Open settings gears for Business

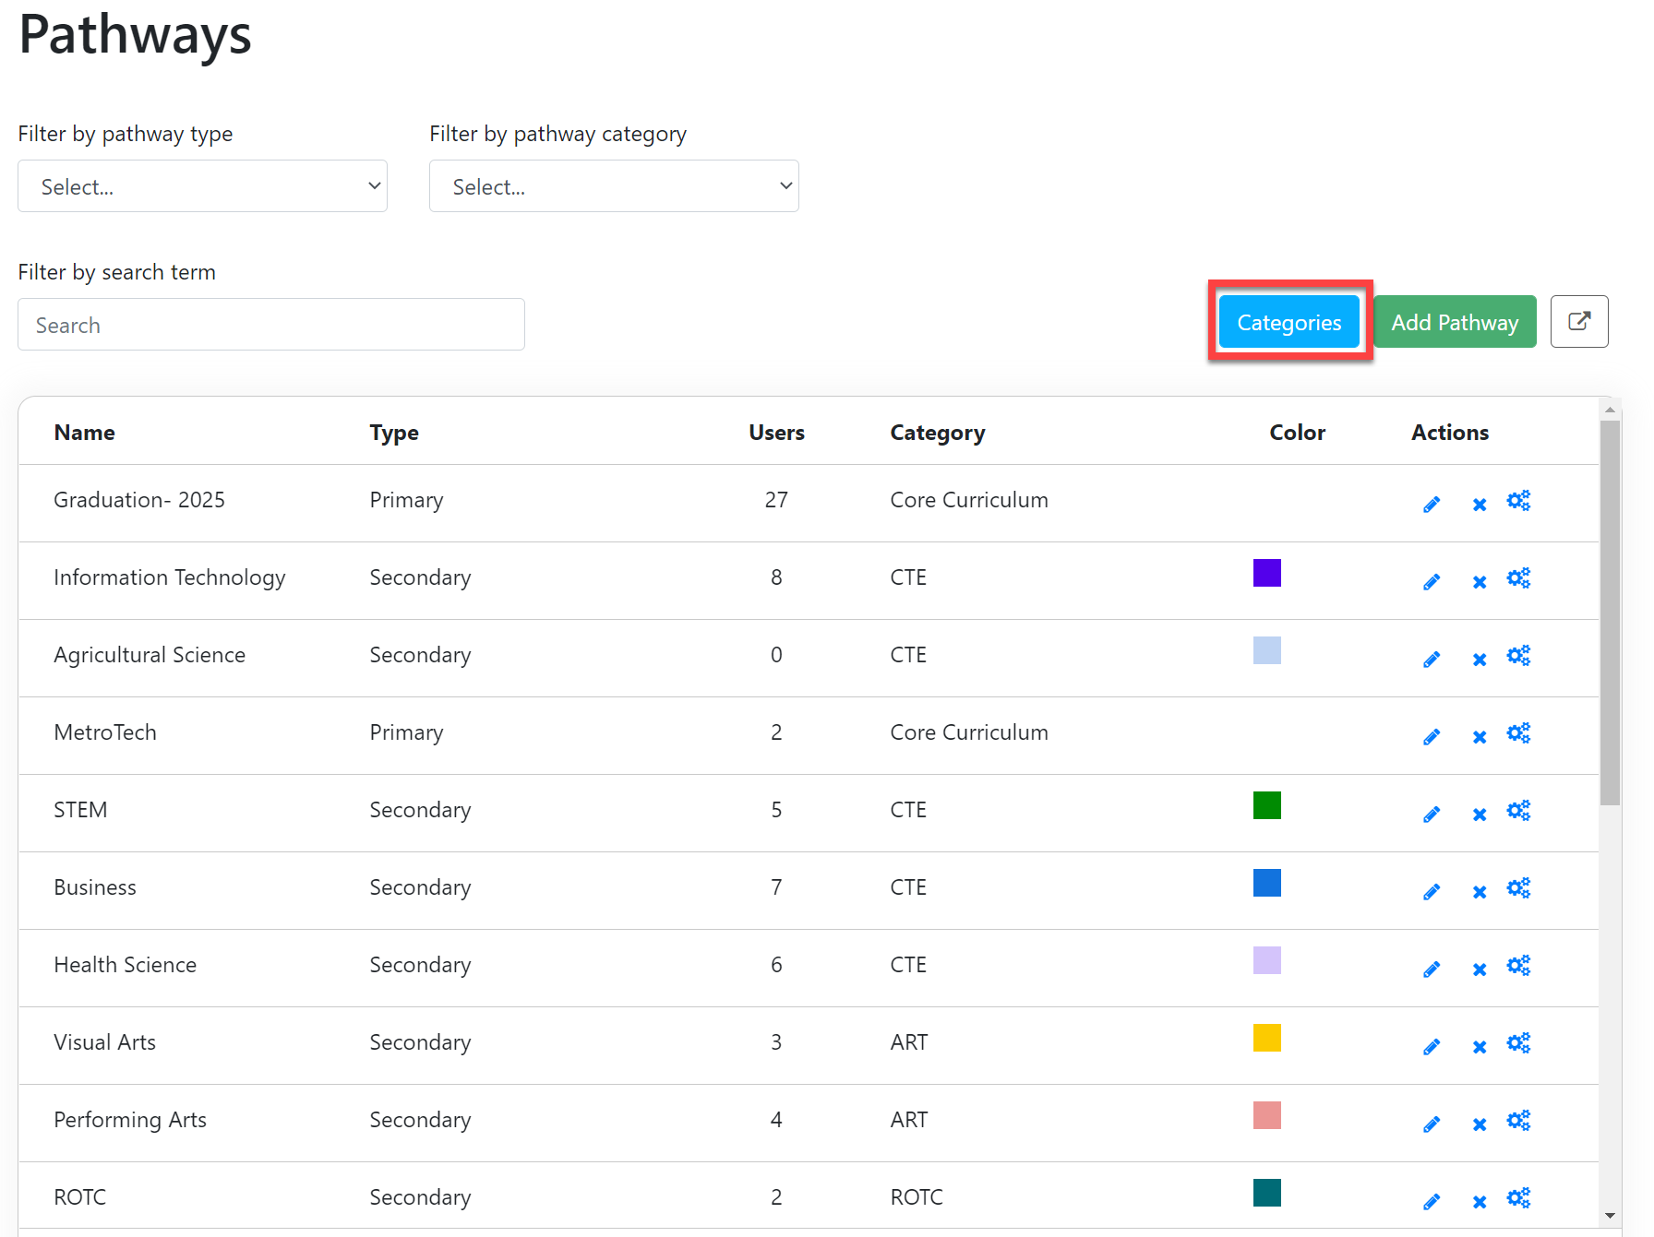(1518, 888)
